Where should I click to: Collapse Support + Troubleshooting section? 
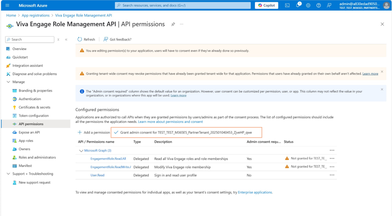coord(8,174)
